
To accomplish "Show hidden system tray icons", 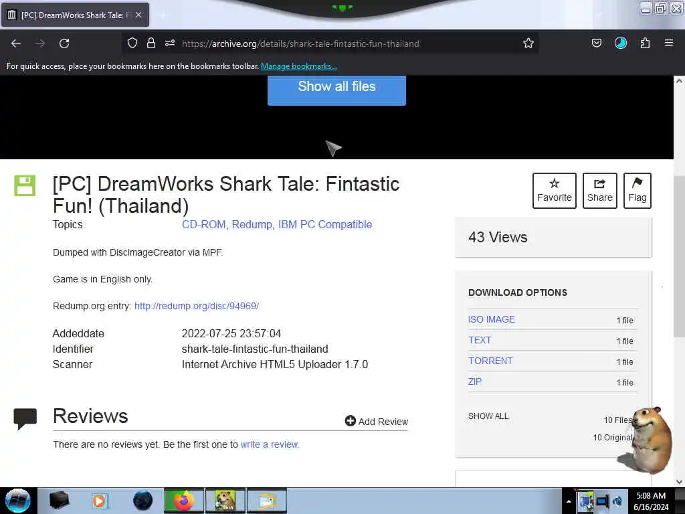I will pyautogui.click(x=569, y=501).
